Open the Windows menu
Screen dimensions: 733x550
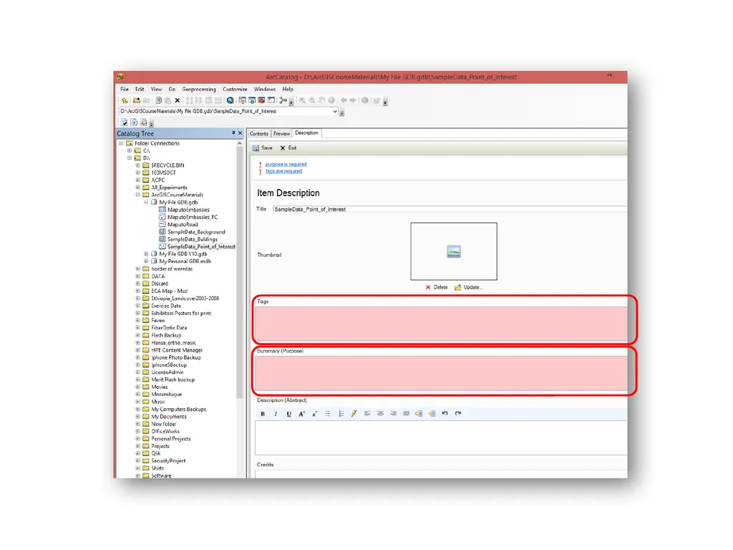265,89
